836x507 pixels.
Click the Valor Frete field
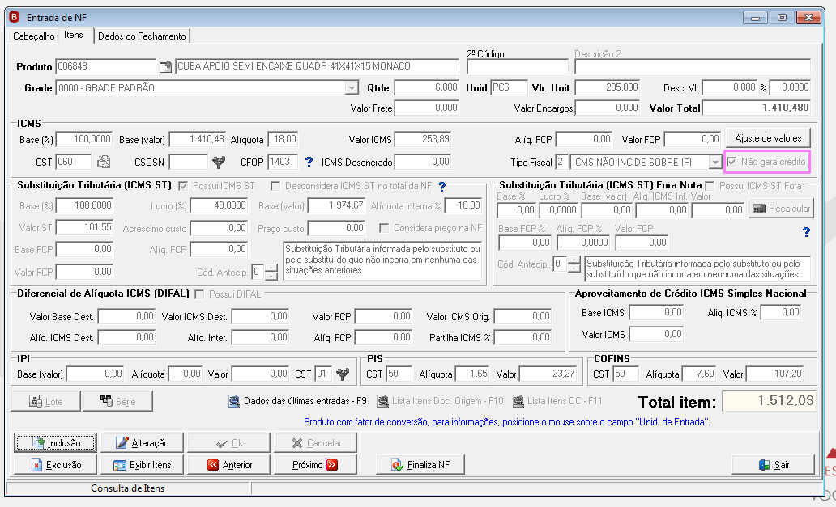pos(427,108)
